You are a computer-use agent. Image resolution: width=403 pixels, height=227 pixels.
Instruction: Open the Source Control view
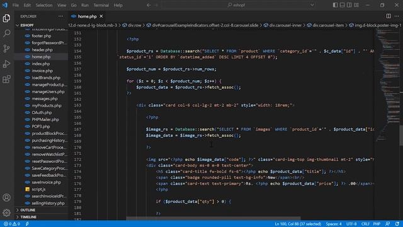coord(6,49)
